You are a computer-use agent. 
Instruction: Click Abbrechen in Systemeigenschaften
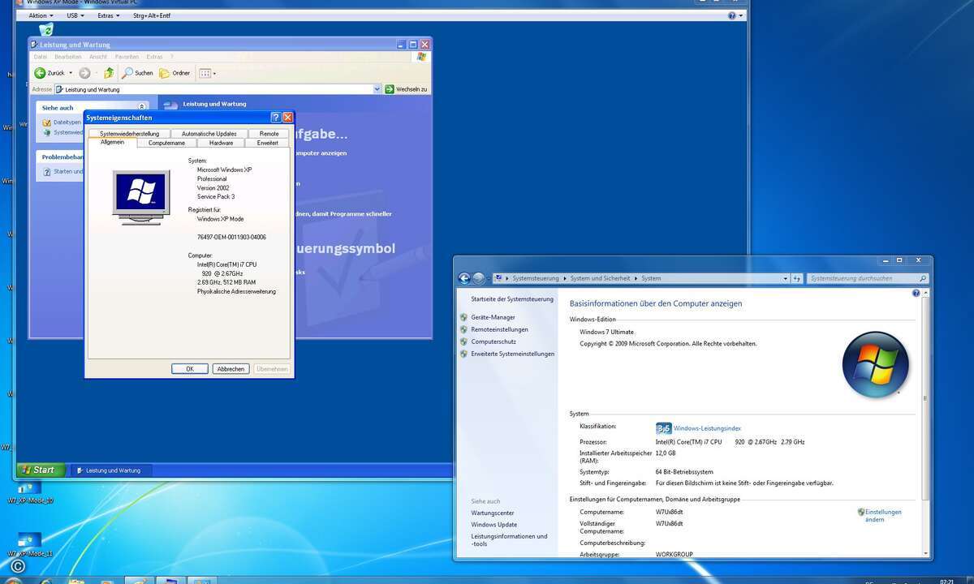(x=231, y=369)
